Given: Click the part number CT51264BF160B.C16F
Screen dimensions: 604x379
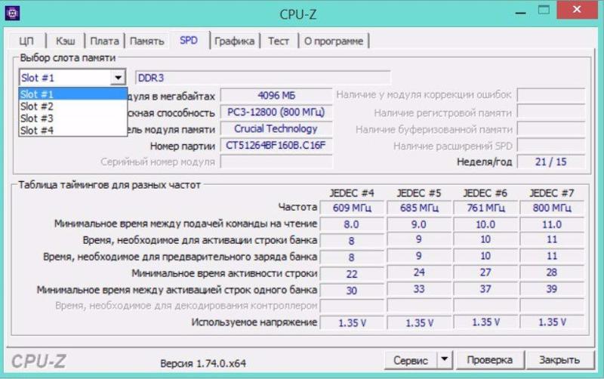Looking at the screenshot, I should (276, 145).
